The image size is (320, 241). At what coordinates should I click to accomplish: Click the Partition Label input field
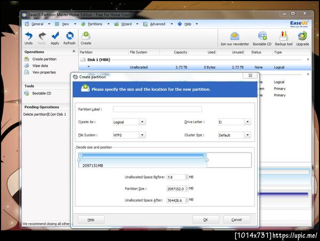(157, 109)
